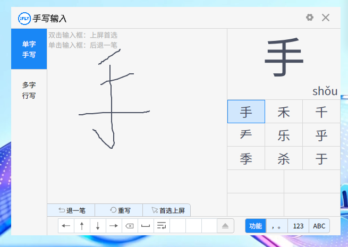Screen dimensions: 348x247
Task: Click the pinyin reading shǒu
Action: tap(325, 91)
